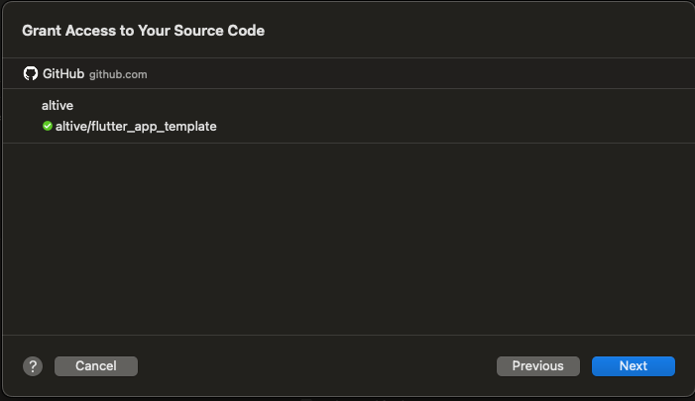Click empty space below the repository list
The height and width of the screenshot is (401, 695).
pyautogui.click(x=348, y=239)
